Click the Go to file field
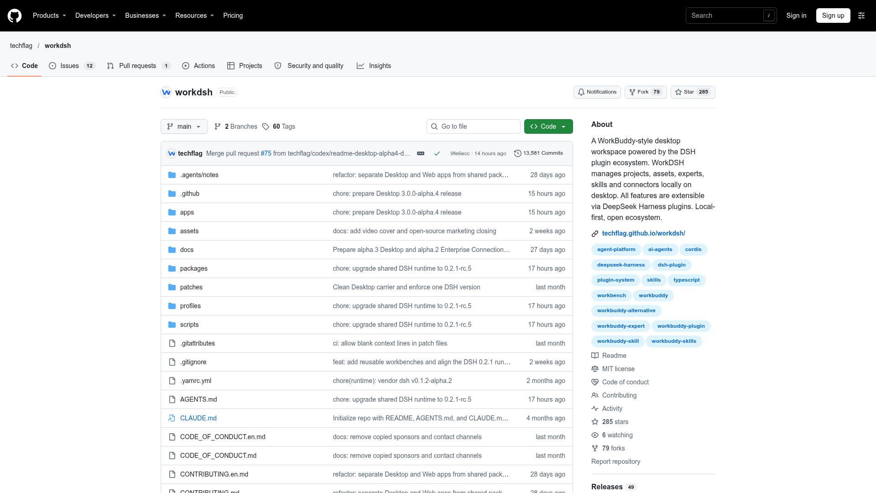Image resolution: width=876 pixels, height=493 pixels. click(x=474, y=126)
